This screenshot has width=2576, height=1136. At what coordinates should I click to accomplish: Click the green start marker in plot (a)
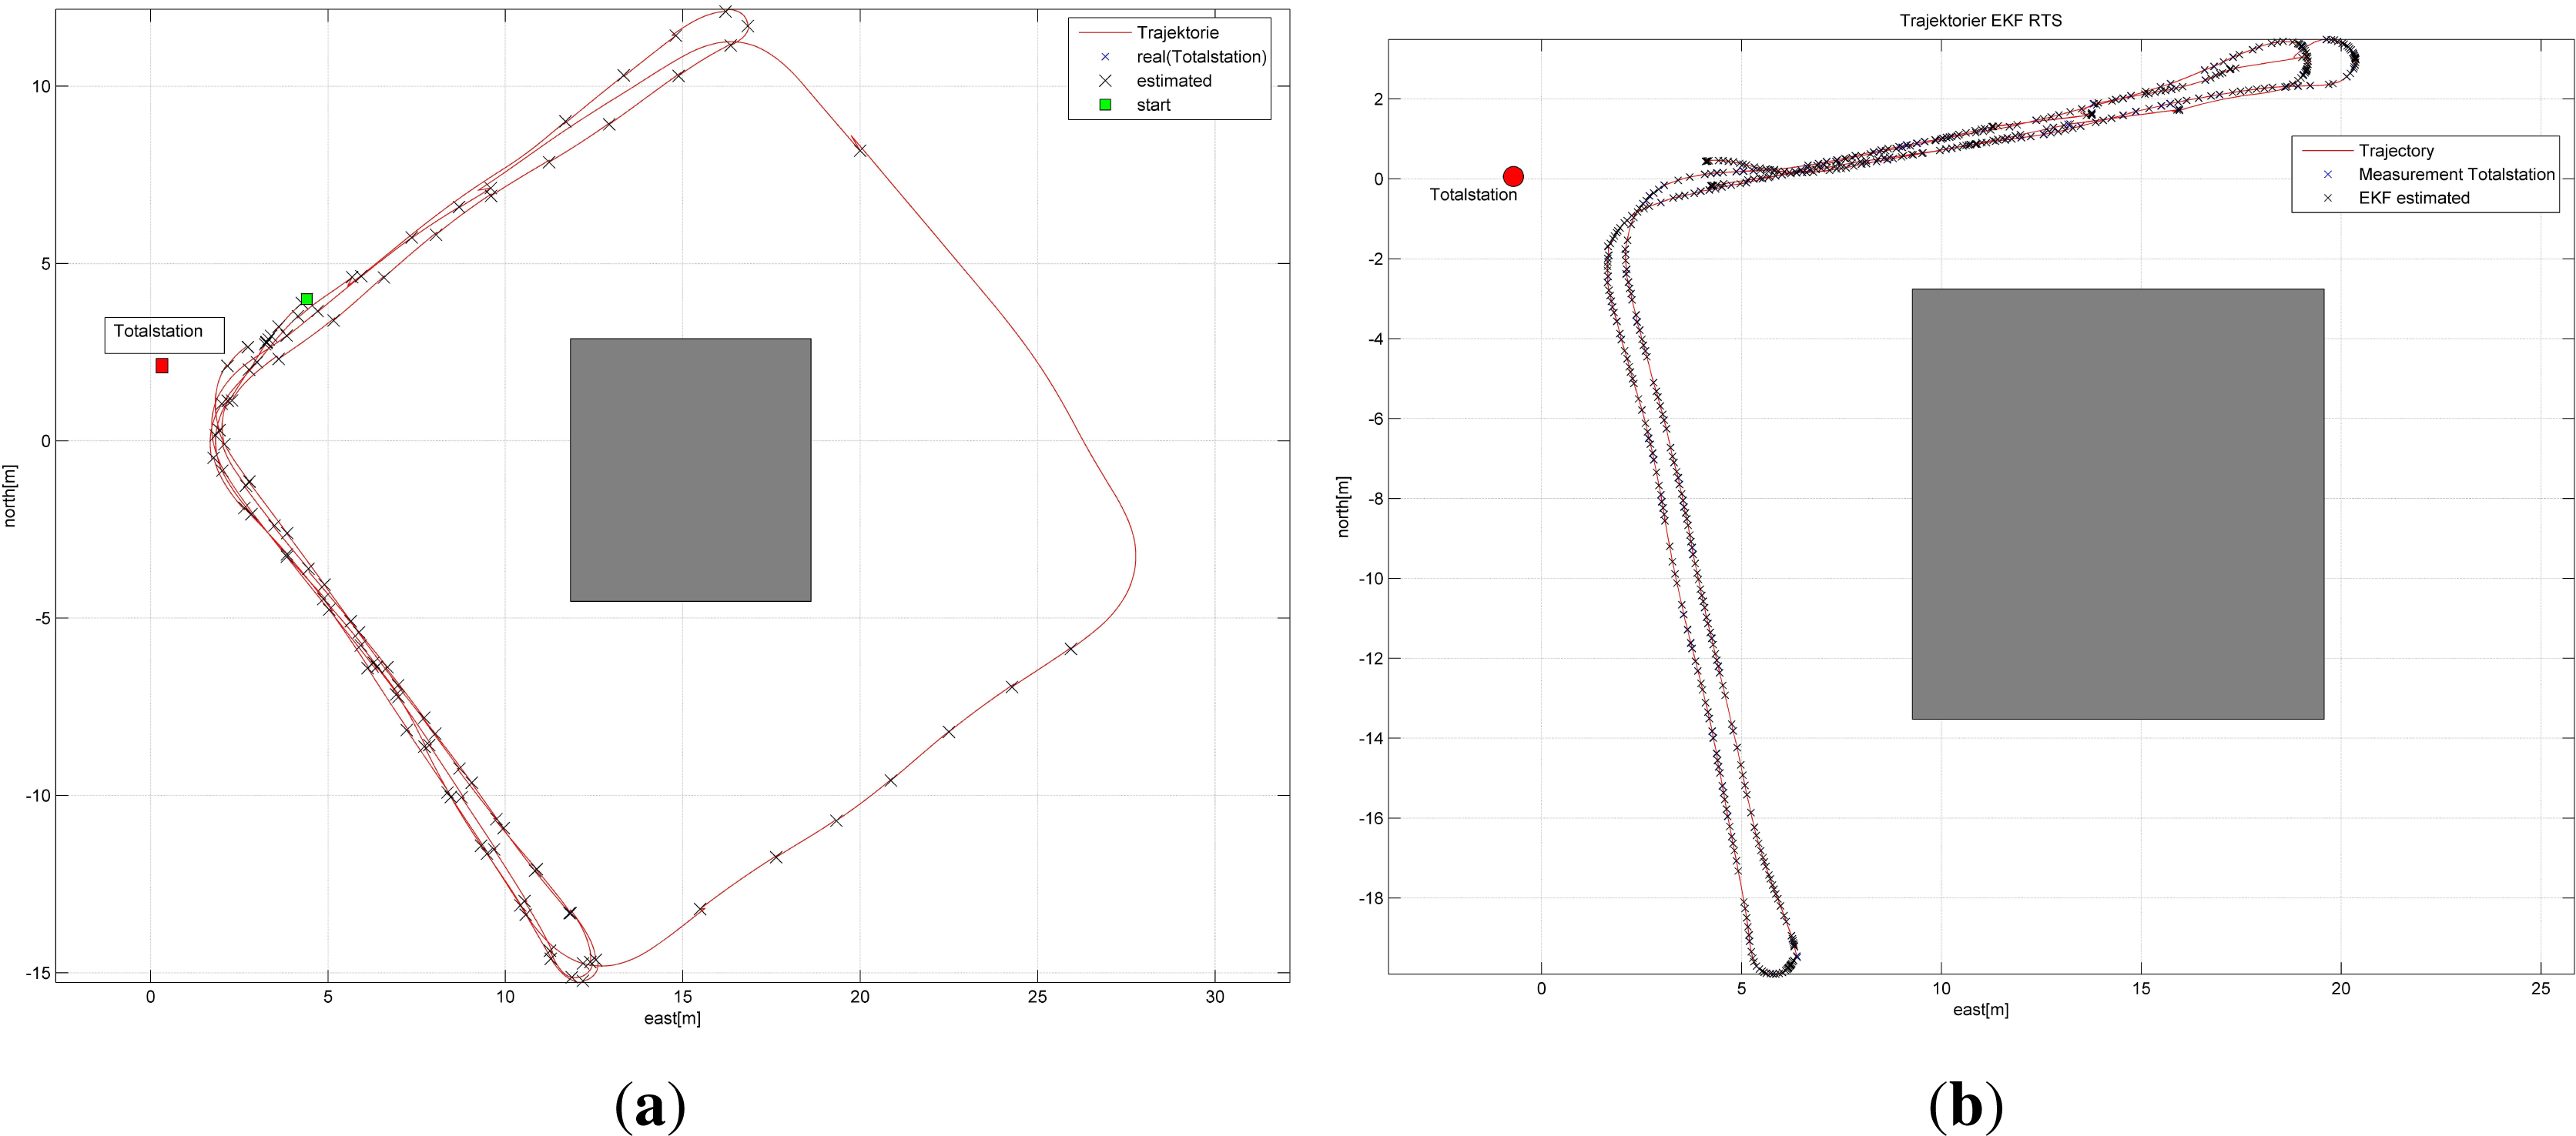pos(307,299)
